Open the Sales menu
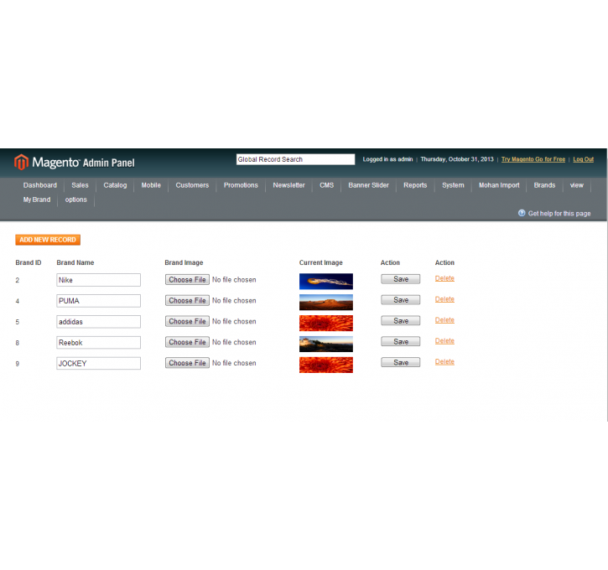Screen dimensions: 608x570 tap(80, 185)
